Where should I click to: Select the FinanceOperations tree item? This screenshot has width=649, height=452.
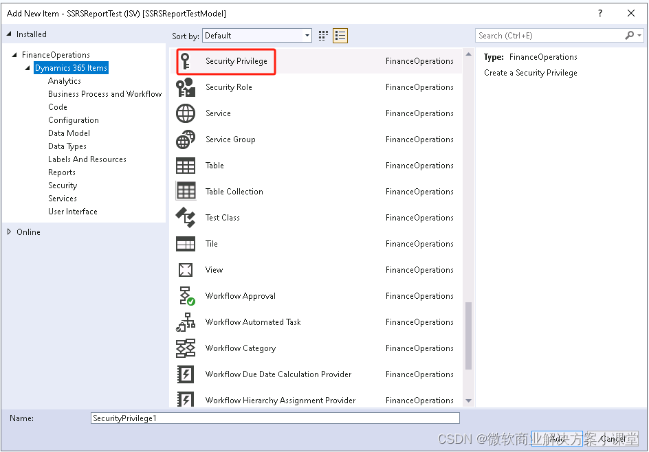pos(56,54)
